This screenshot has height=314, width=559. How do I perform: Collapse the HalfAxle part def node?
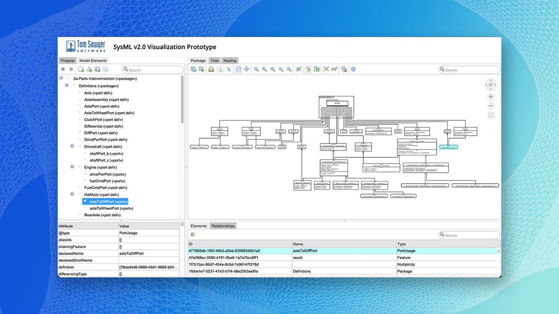(72, 194)
